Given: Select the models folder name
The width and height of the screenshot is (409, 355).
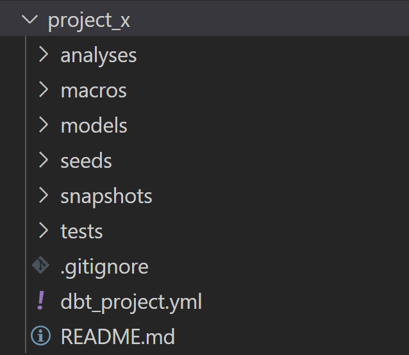Looking at the screenshot, I should tap(94, 125).
